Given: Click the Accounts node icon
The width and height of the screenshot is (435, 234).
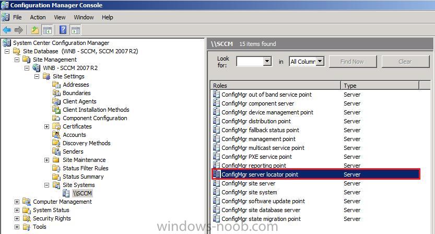Looking at the screenshot, I should coord(56,135).
